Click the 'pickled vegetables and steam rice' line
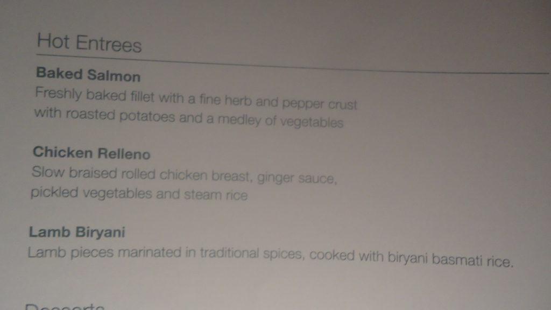This screenshot has height=310, width=551. coord(139,194)
